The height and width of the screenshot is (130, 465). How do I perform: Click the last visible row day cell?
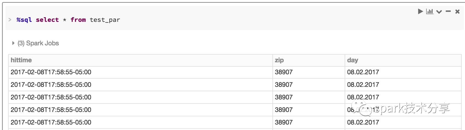tap(403, 122)
